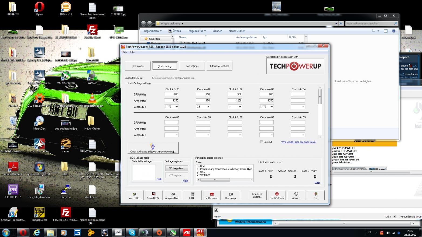Open Explorer view options dropdown arrow
422x237 pixels.
(378, 31)
